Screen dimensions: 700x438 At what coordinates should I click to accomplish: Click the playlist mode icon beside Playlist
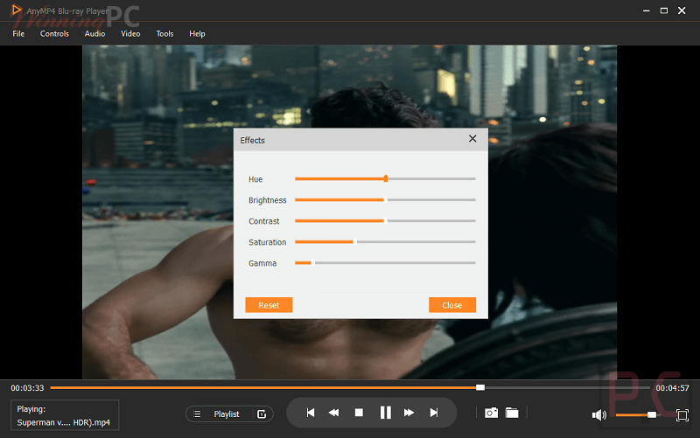262,414
